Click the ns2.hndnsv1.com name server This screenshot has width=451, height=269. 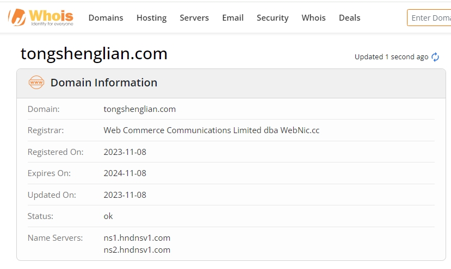pyautogui.click(x=137, y=250)
